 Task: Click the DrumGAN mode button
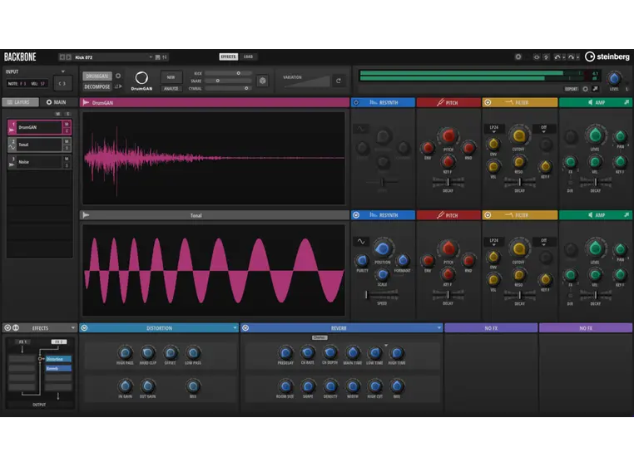(97, 76)
